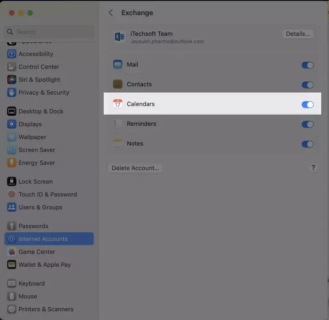Click the Wallpaper icon in sidebar
This screenshot has width=329, height=320.
pyautogui.click(x=11, y=137)
